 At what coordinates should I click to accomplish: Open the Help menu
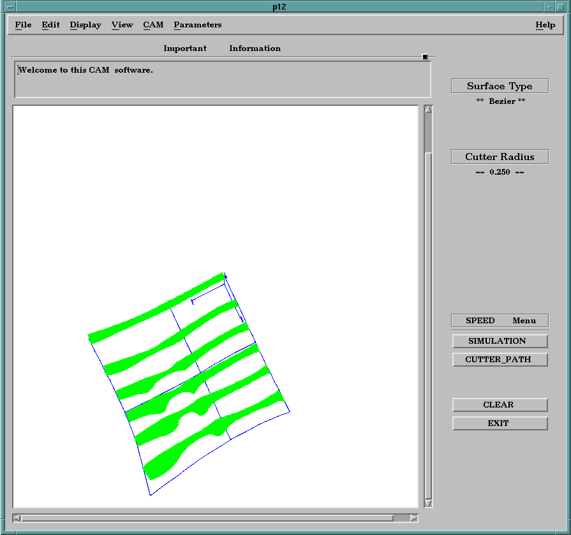545,25
